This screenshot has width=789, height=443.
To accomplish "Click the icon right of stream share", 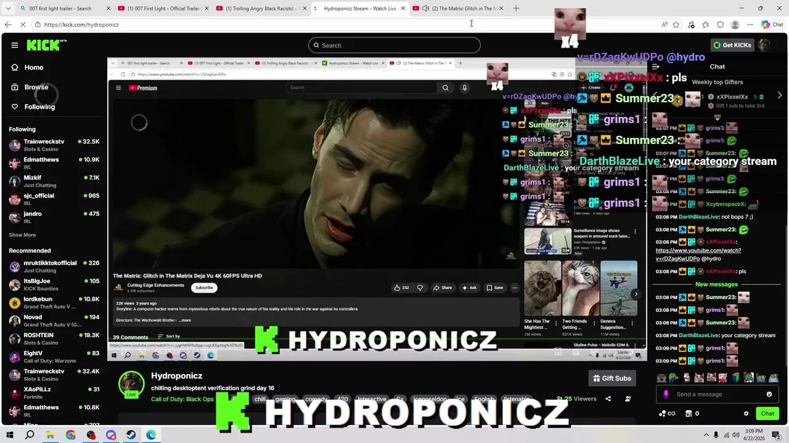I will click(x=628, y=399).
